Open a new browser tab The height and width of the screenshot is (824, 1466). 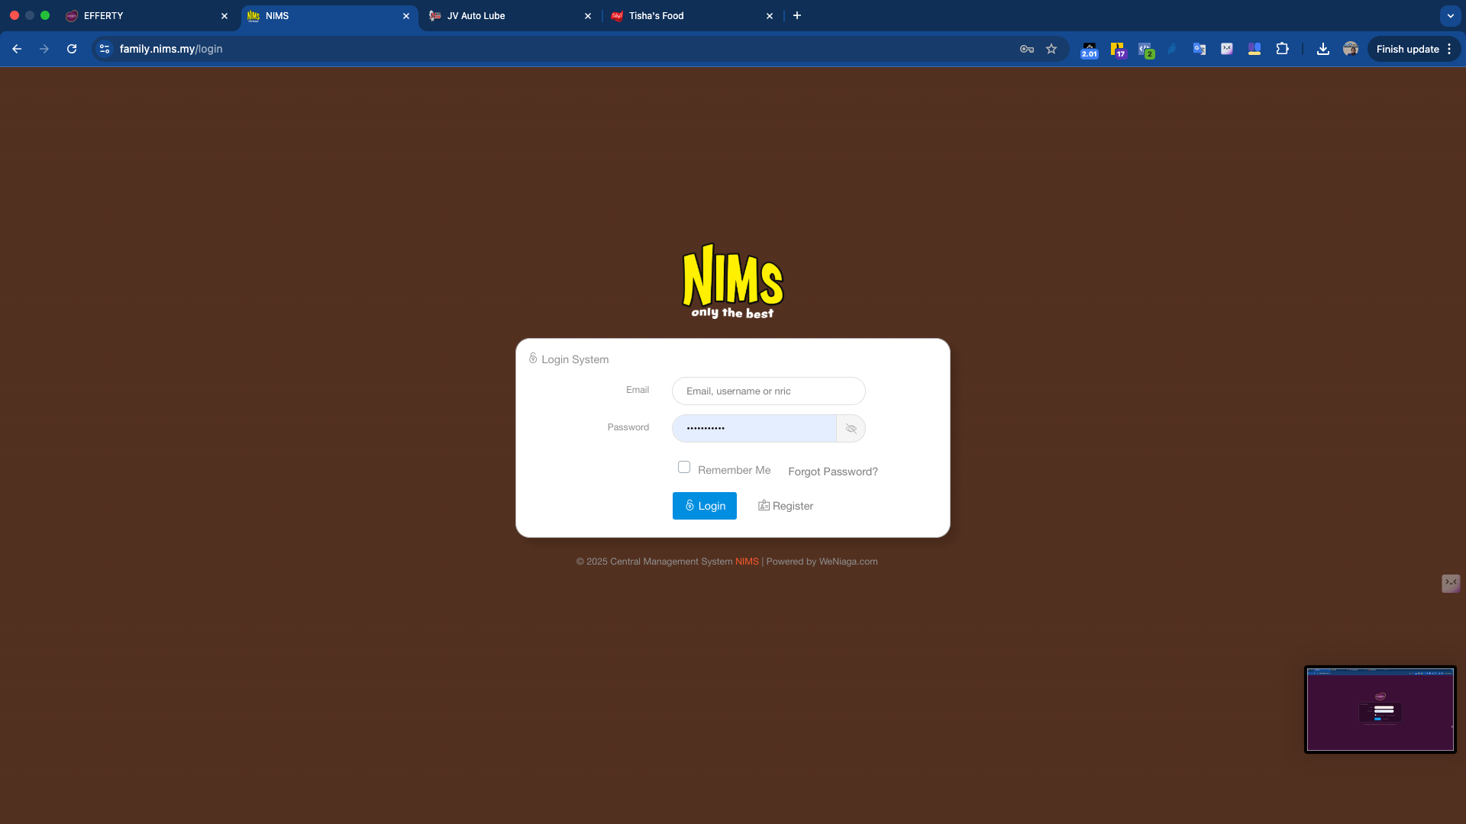(x=797, y=15)
